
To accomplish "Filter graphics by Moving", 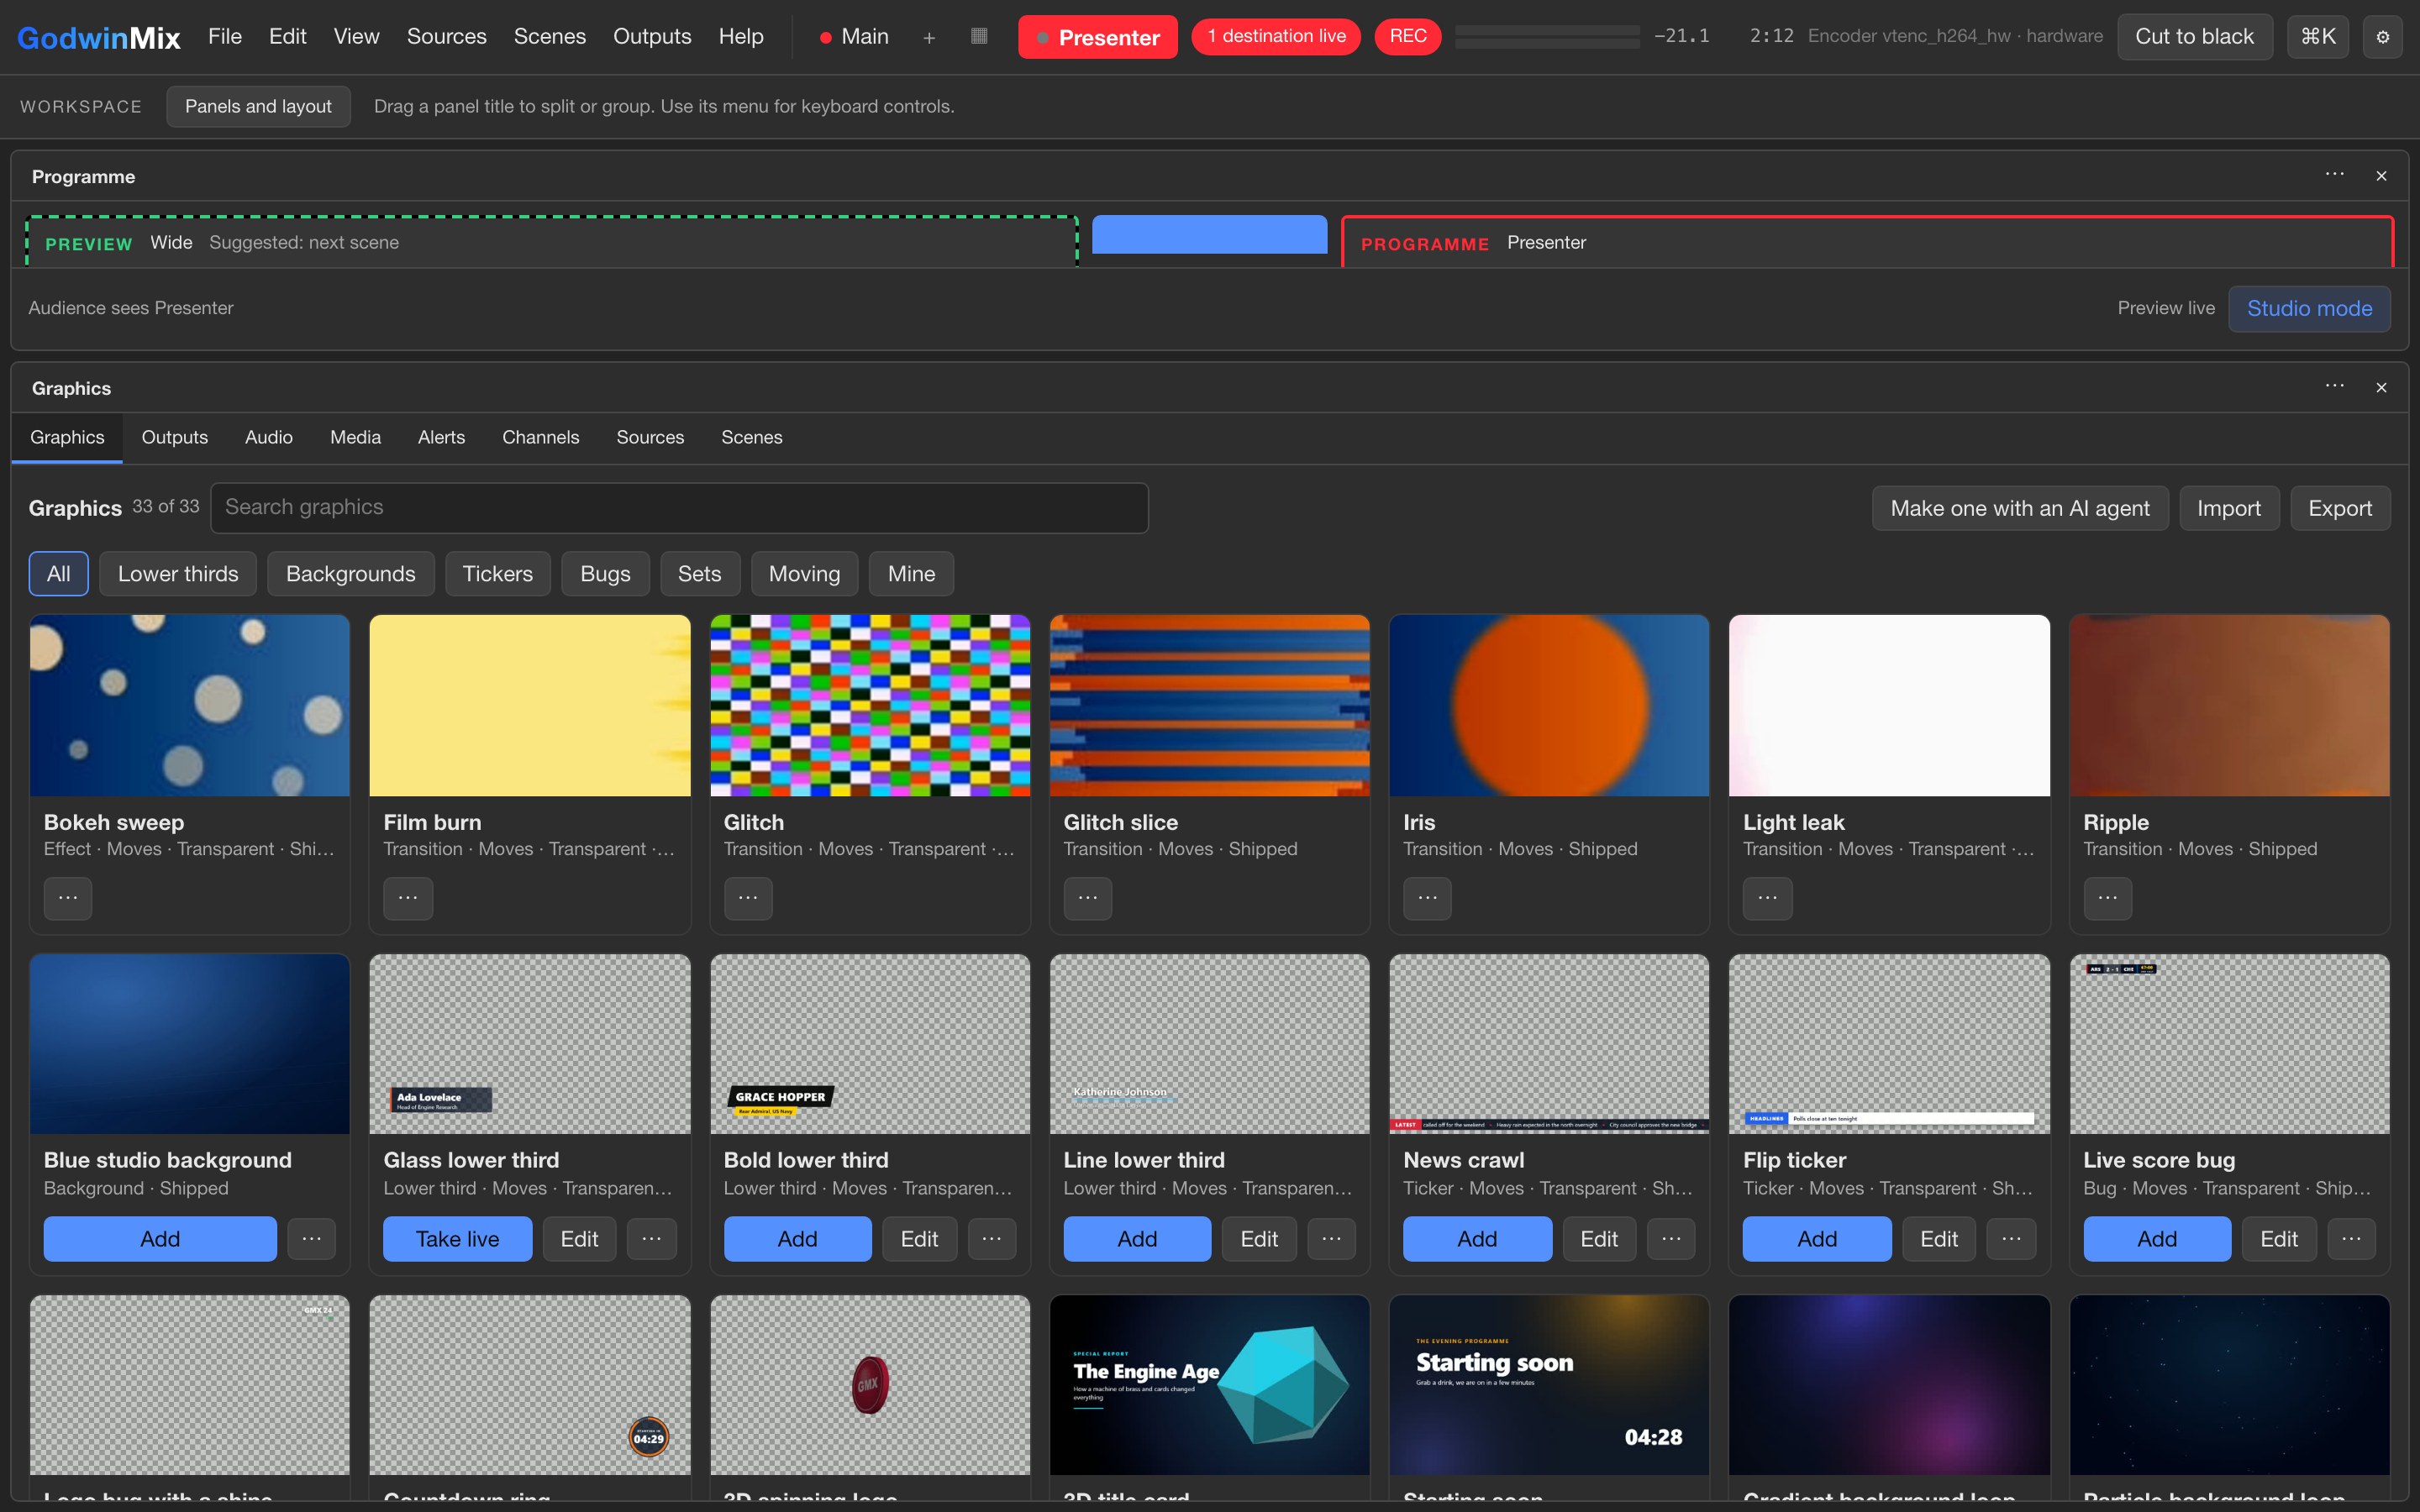I will [804, 574].
